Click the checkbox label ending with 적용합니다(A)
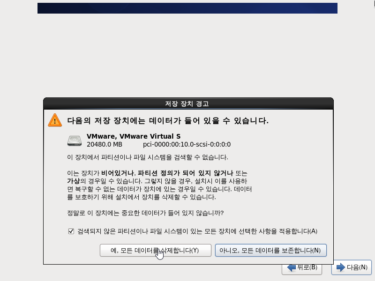 [x=197, y=231]
